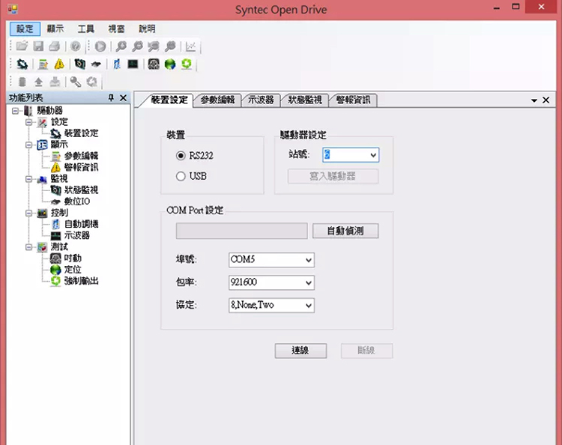Click the Open folder toolbar icon
This screenshot has height=445, width=562.
[x=22, y=46]
